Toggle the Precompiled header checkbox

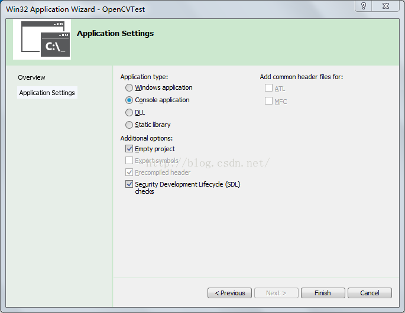pos(129,172)
